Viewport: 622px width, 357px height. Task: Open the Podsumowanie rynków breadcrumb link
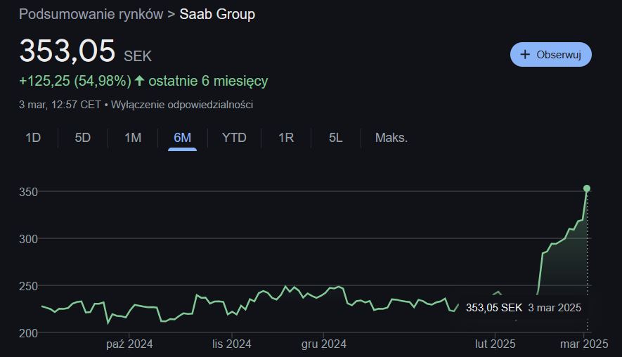[x=91, y=15]
